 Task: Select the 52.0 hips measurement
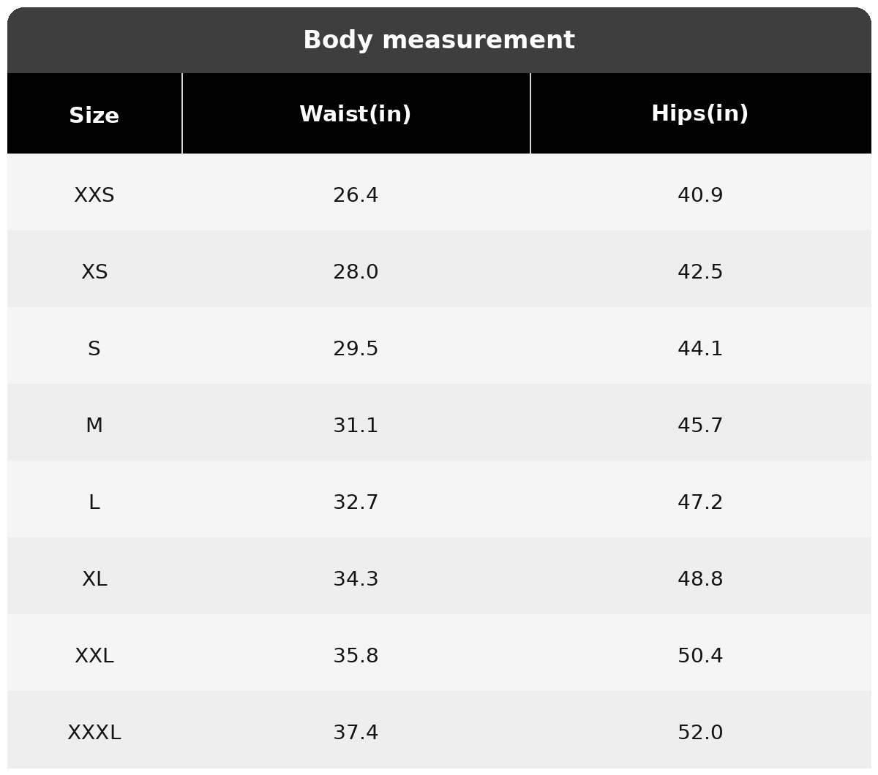point(700,733)
